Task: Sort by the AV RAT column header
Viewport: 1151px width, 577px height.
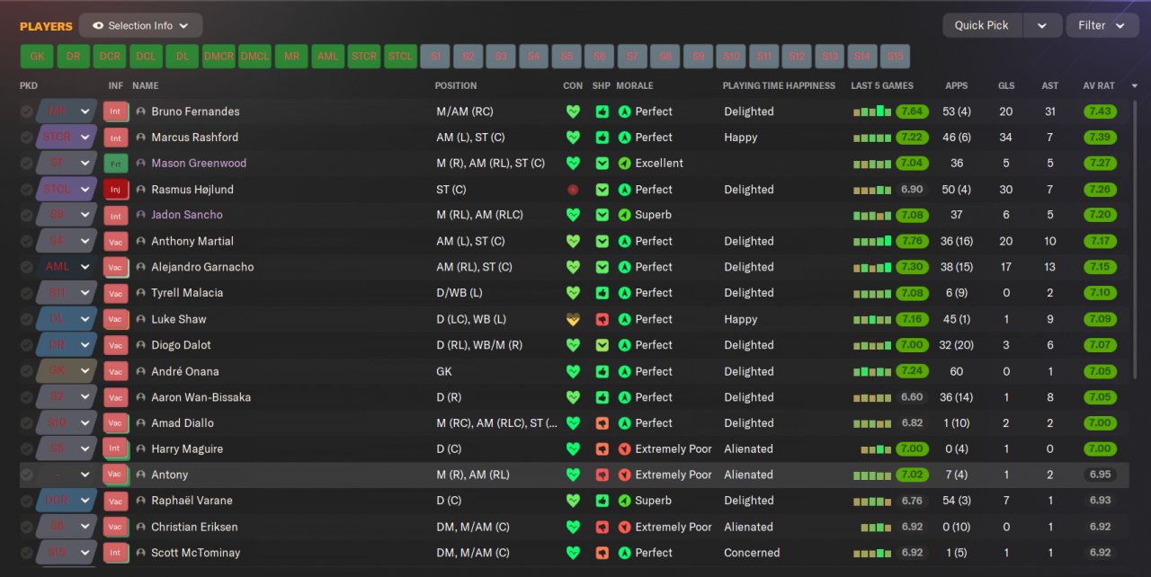Action: coord(1099,86)
